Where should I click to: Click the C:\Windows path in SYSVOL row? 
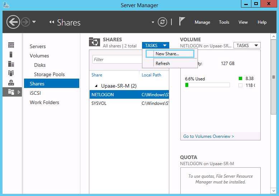[155, 103]
